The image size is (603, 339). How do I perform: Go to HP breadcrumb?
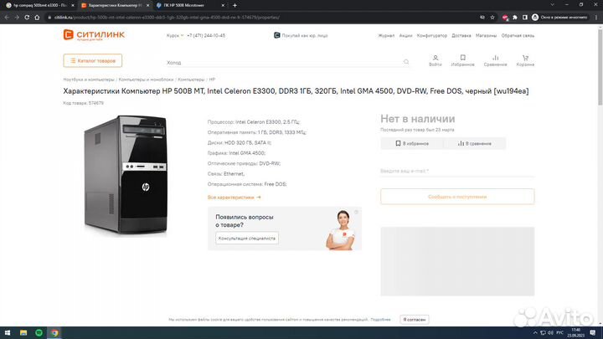click(212, 80)
